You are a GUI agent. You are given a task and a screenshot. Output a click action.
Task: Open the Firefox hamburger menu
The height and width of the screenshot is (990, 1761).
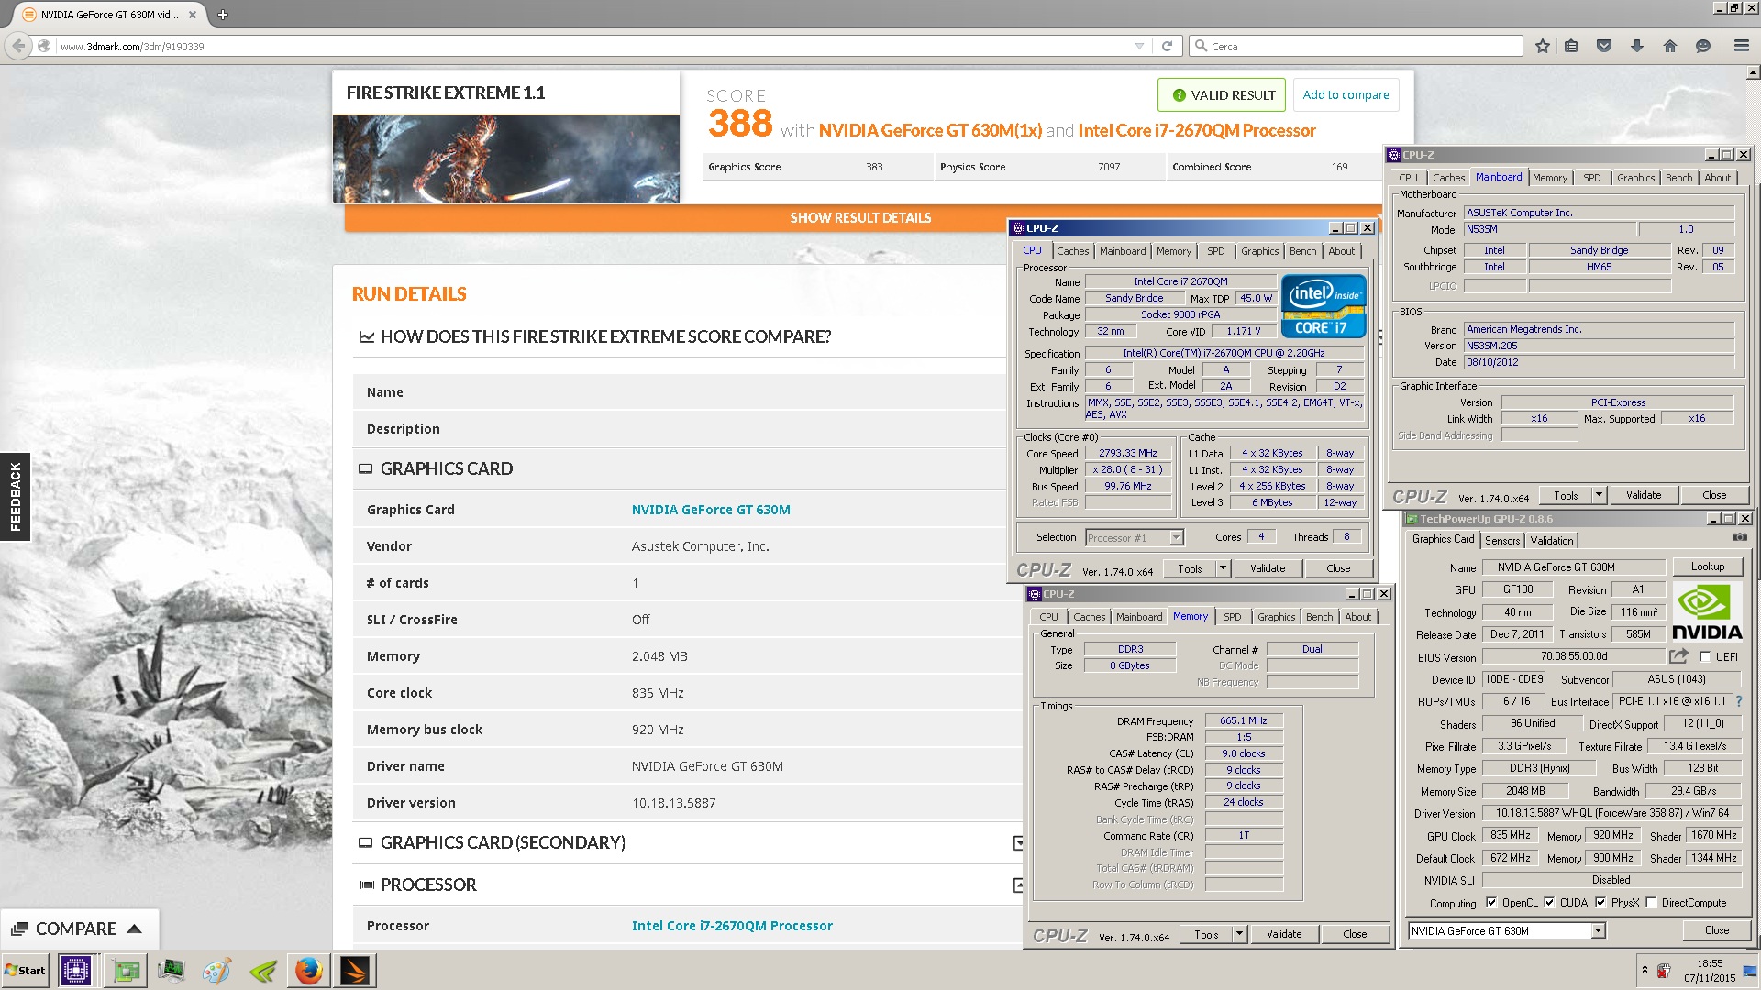pyautogui.click(x=1742, y=46)
